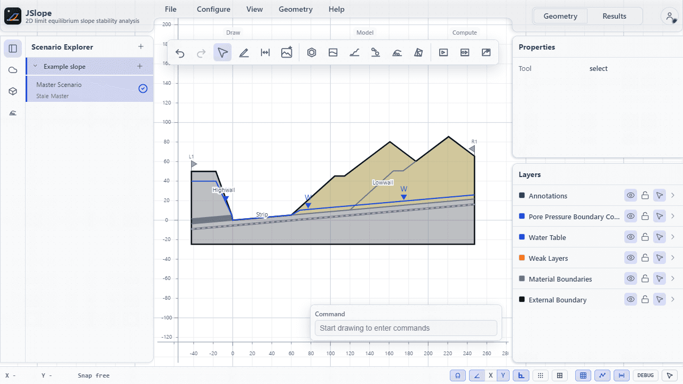
Task: Hide the Weak Layers layer
Action: click(x=631, y=258)
